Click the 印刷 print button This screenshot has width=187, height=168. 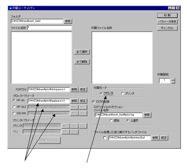pos(167,15)
